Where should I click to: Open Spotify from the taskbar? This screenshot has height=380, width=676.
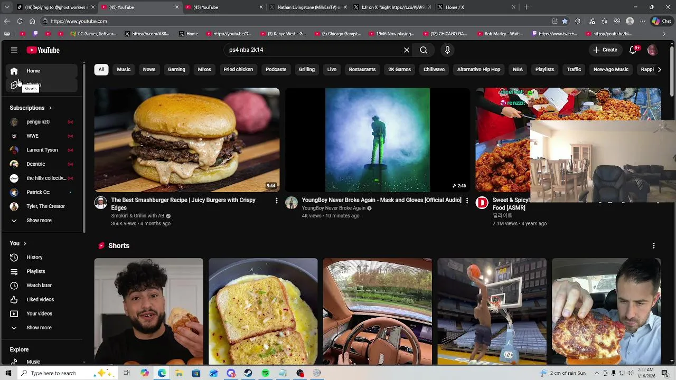[265, 373]
